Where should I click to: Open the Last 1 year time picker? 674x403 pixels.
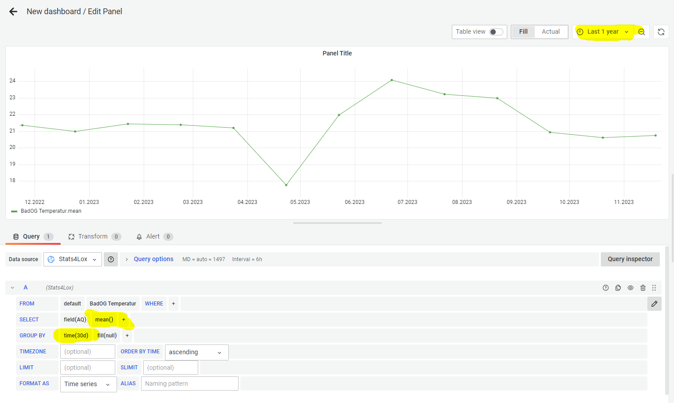pyautogui.click(x=603, y=32)
